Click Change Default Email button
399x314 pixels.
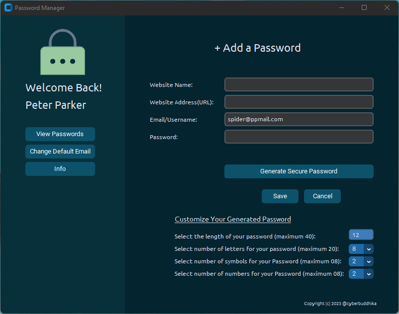point(60,152)
